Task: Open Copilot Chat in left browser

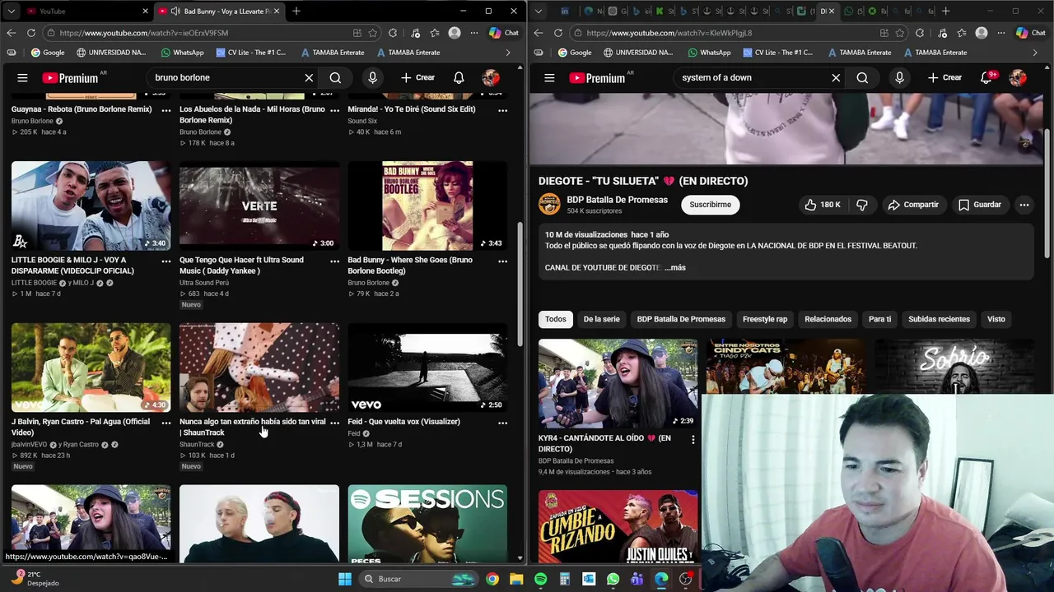Action: (x=503, y=33)
